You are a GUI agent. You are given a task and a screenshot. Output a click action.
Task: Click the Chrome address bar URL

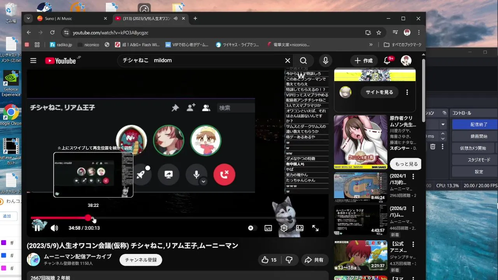[110, 33]
